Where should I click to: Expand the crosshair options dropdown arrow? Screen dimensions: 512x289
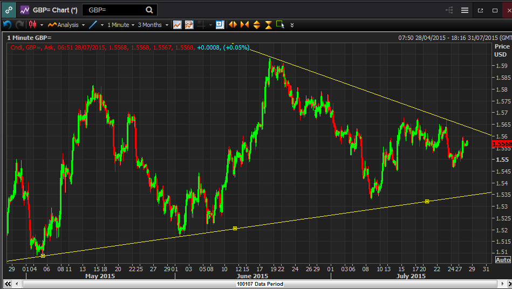pyautogui.click(x=210, y=25)
